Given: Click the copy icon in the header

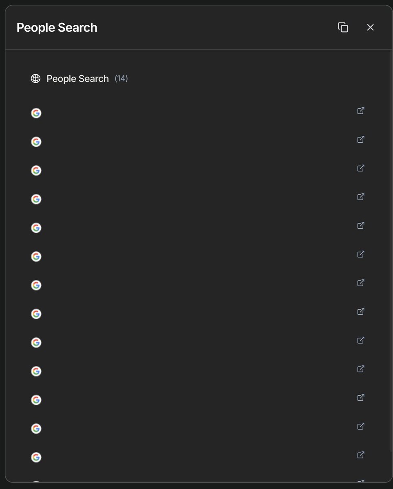Looking at the screenshot, I should pyautogui.click(x=343, y=27).
